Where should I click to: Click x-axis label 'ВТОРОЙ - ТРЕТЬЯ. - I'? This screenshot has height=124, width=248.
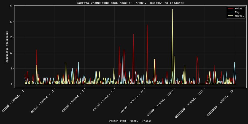pos(74,101)
